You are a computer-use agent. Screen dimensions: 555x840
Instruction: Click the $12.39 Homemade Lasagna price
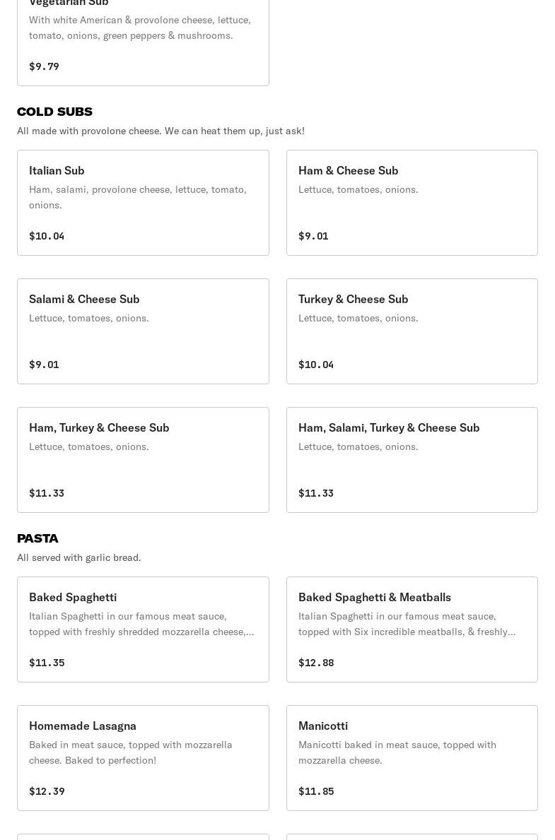[47, 791]
